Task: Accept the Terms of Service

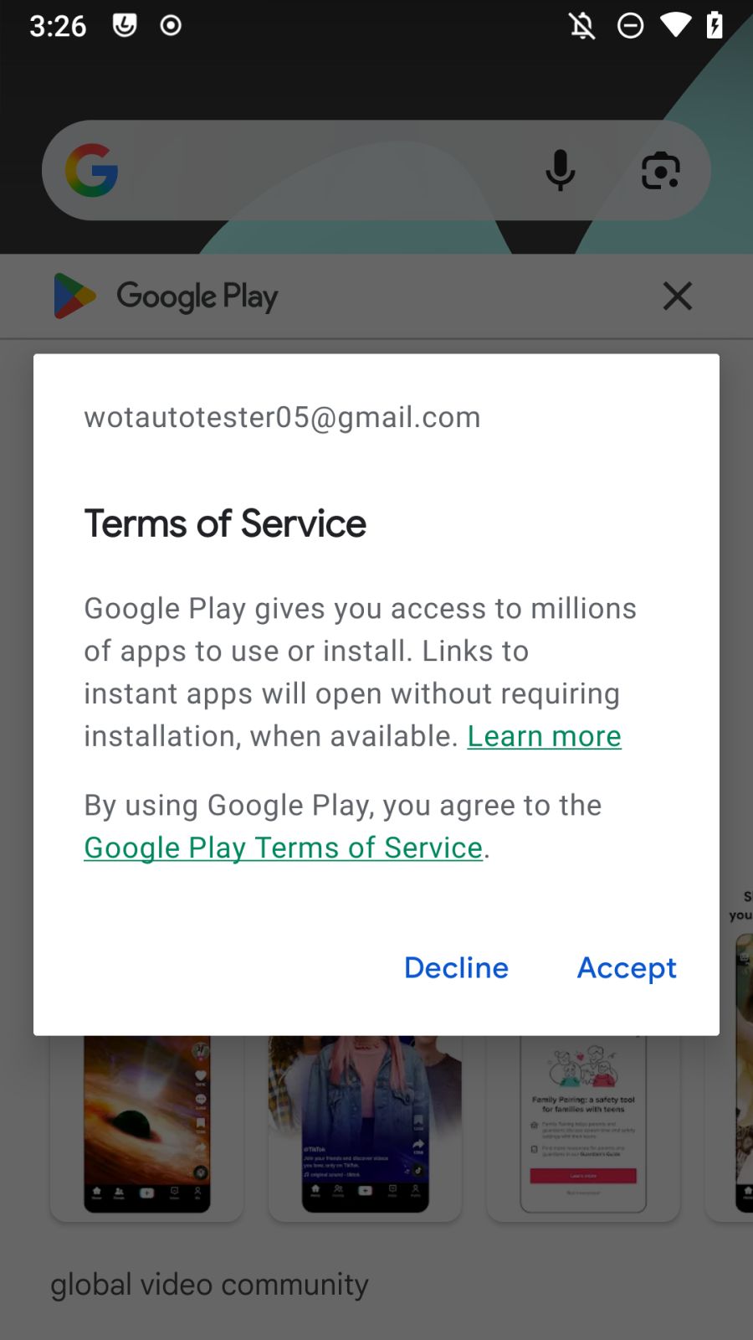Action: (x=627, y=967)
